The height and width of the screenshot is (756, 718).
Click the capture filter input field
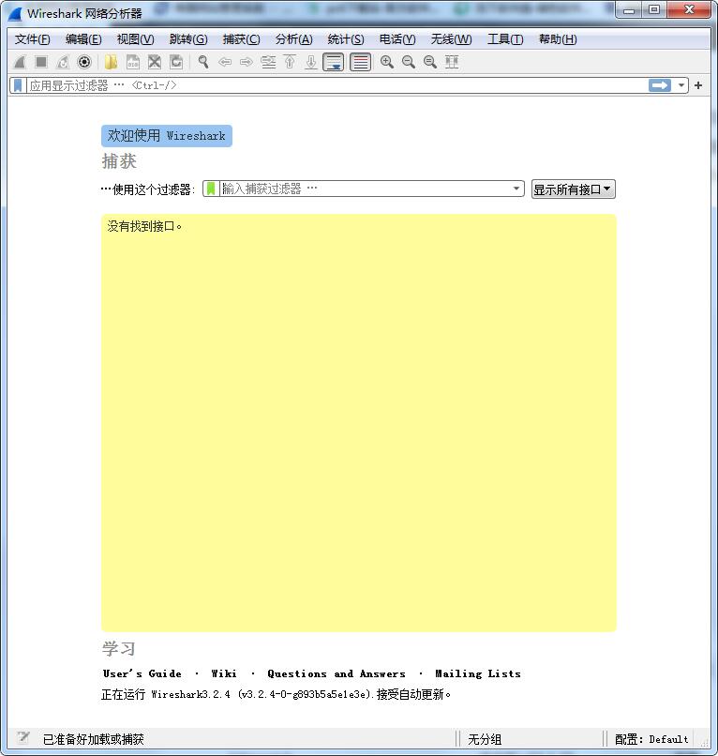(x=365, y=189)
